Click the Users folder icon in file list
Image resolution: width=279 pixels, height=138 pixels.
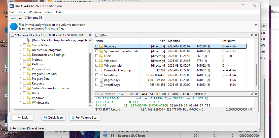pyautogui.click(x=101, y=56)
